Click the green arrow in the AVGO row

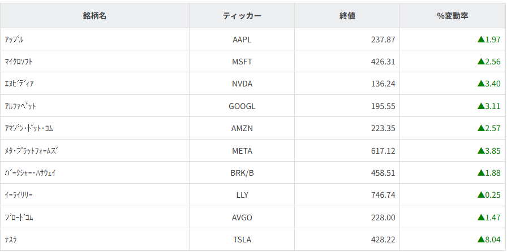480,218
